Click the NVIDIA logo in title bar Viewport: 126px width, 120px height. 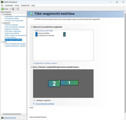point(2,2)
